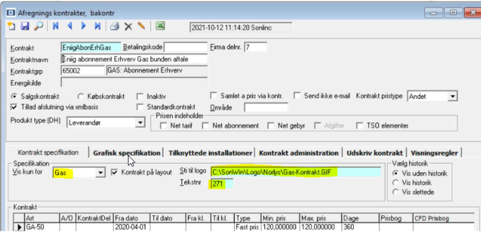The width and height of the screenshot is (481, 235).
Task: Enable Samlet a pris via kontr.
Action: click(214, 95)
